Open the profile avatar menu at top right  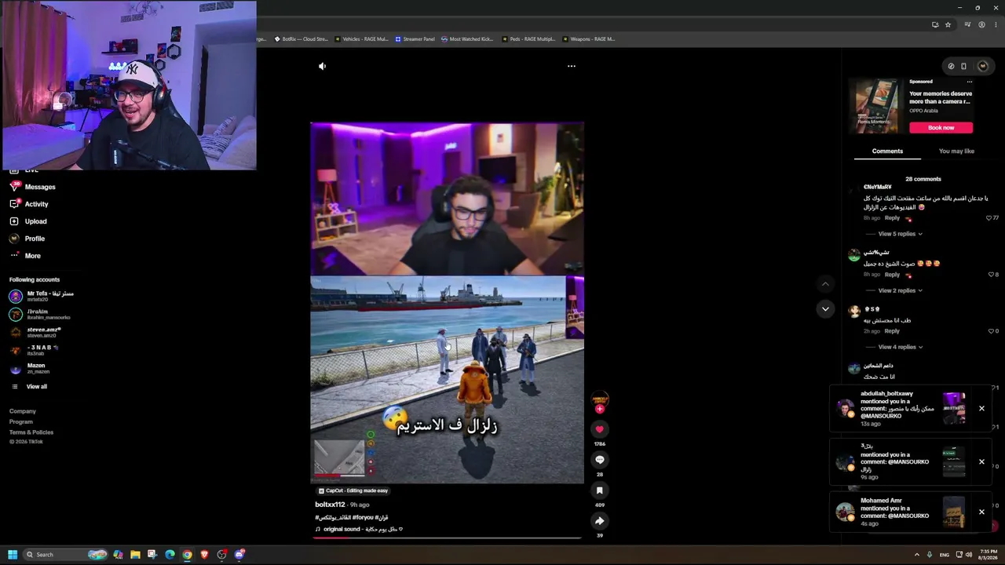point(982,66)
